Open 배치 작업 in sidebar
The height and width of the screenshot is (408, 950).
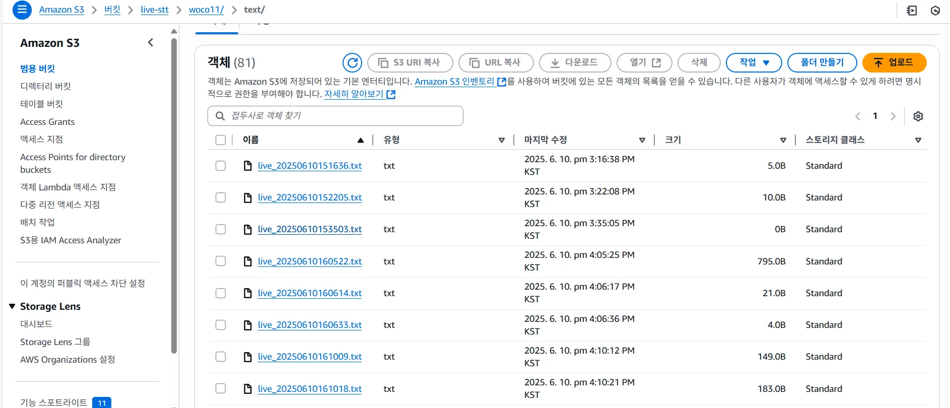click(x=37, y=222)
